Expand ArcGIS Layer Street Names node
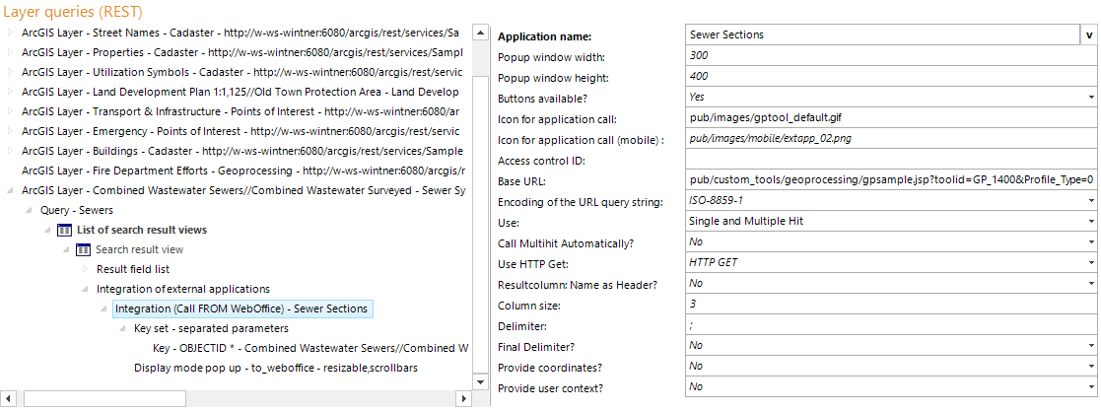Screen dimensions: 1101x411 click(x=11, y=33)
